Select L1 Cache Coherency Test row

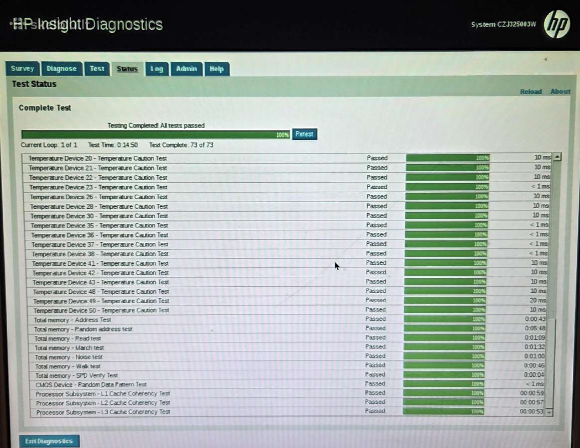tap(287, 393)
